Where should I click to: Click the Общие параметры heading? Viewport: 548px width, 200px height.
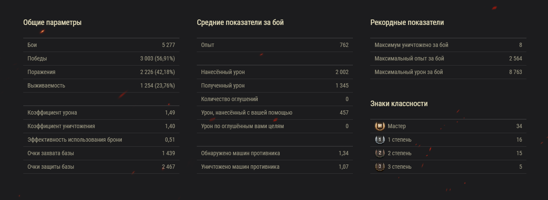(52, 23)
